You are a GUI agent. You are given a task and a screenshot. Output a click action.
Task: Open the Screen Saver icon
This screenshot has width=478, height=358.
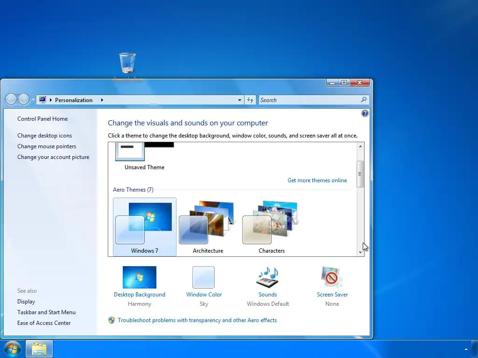(x=332, y=277)
